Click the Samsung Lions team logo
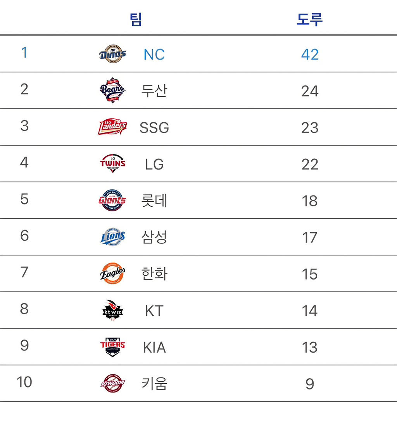Image resolution: width=397 pixels, height=427 pixels. (x=112, y=237)
